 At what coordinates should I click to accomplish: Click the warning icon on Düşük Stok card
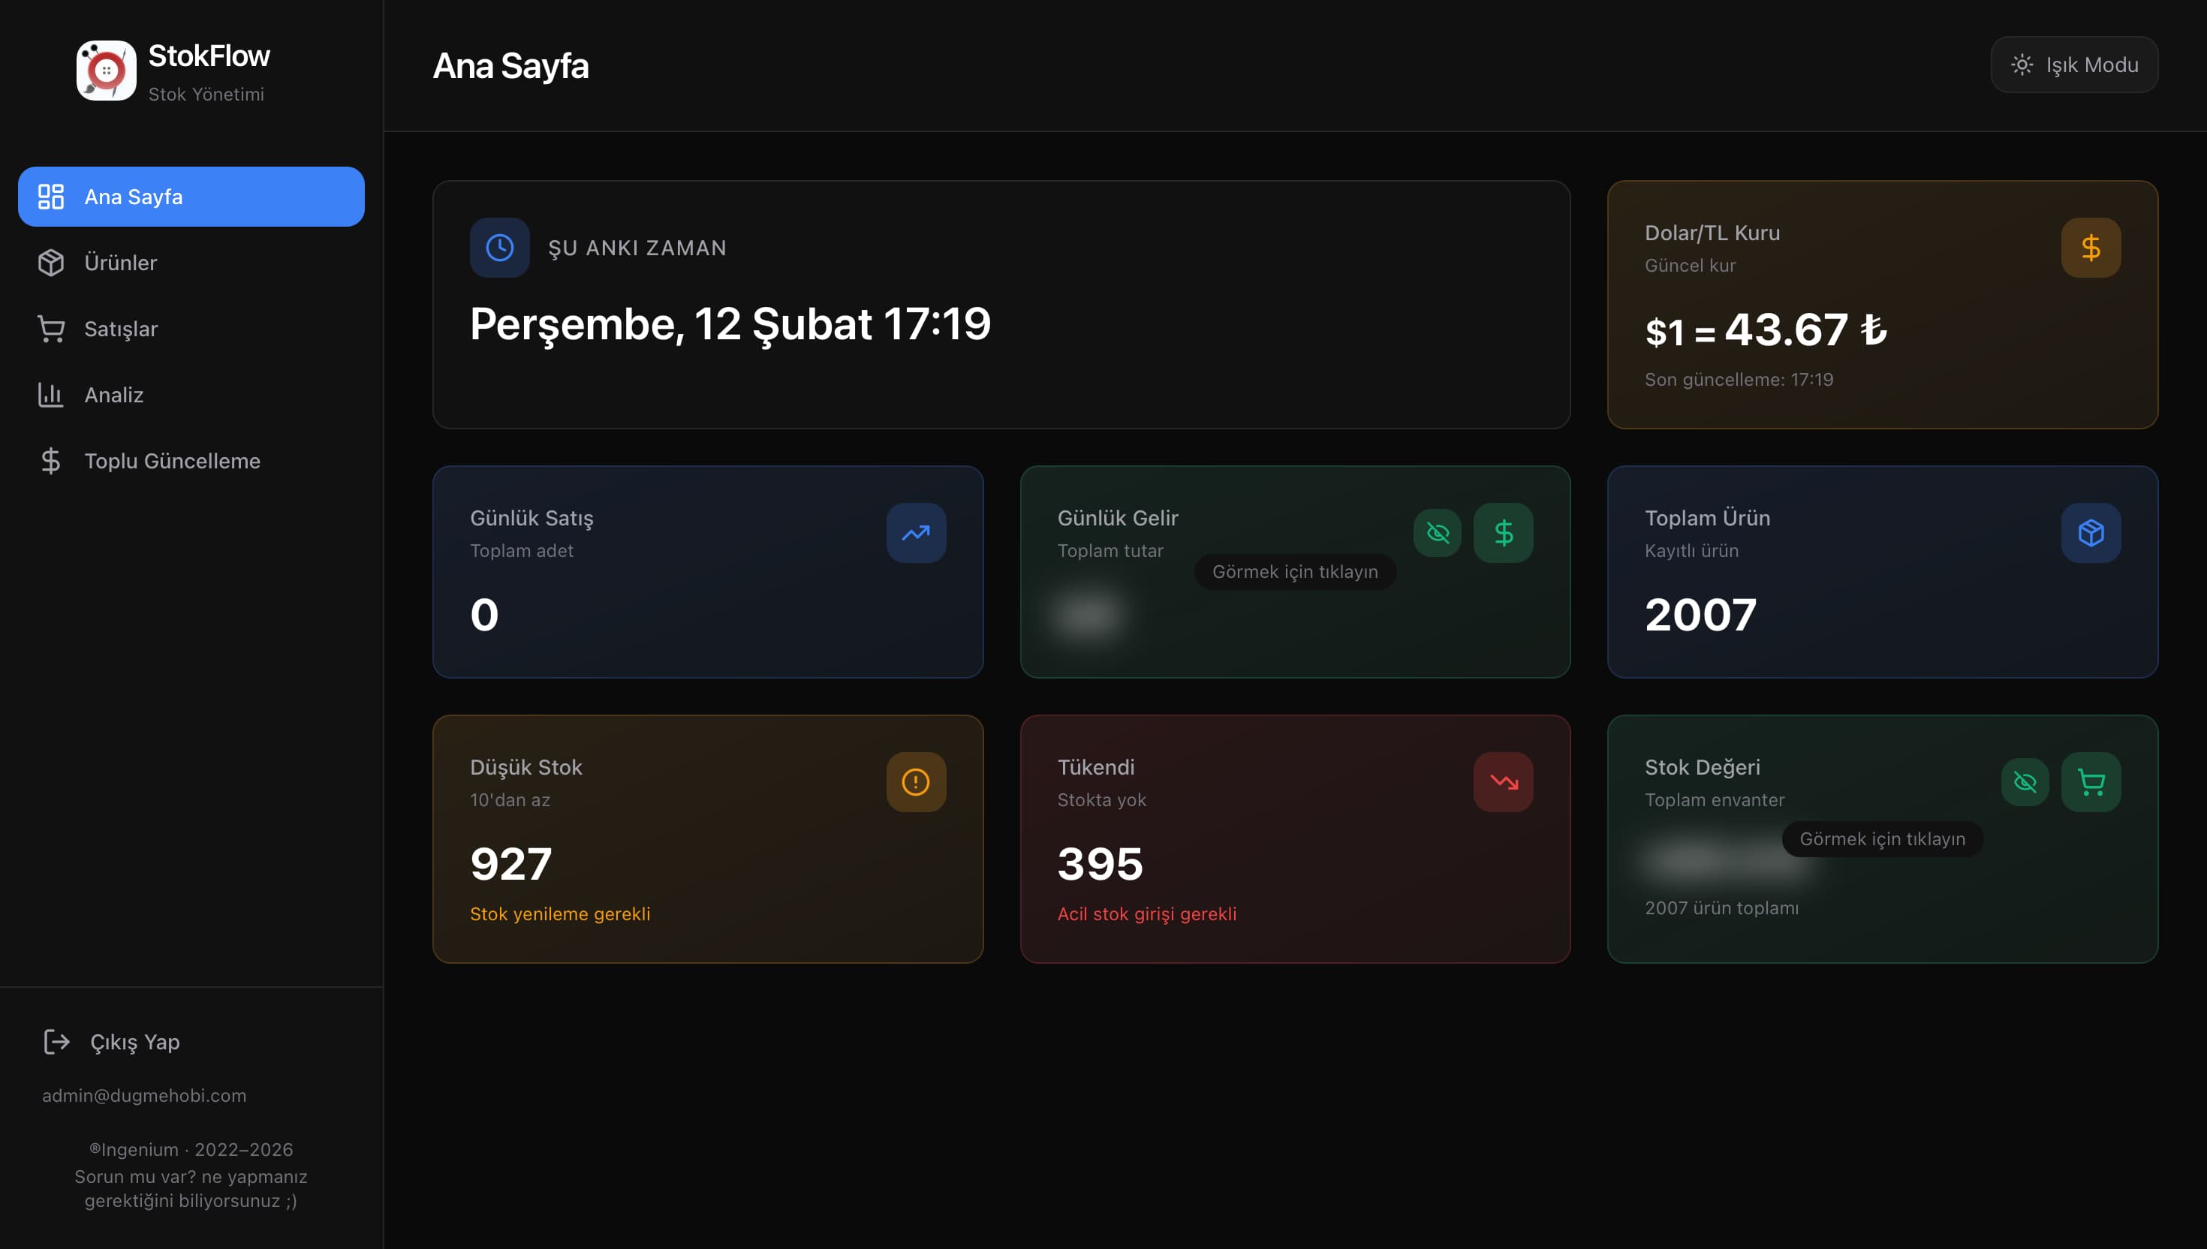915,781
